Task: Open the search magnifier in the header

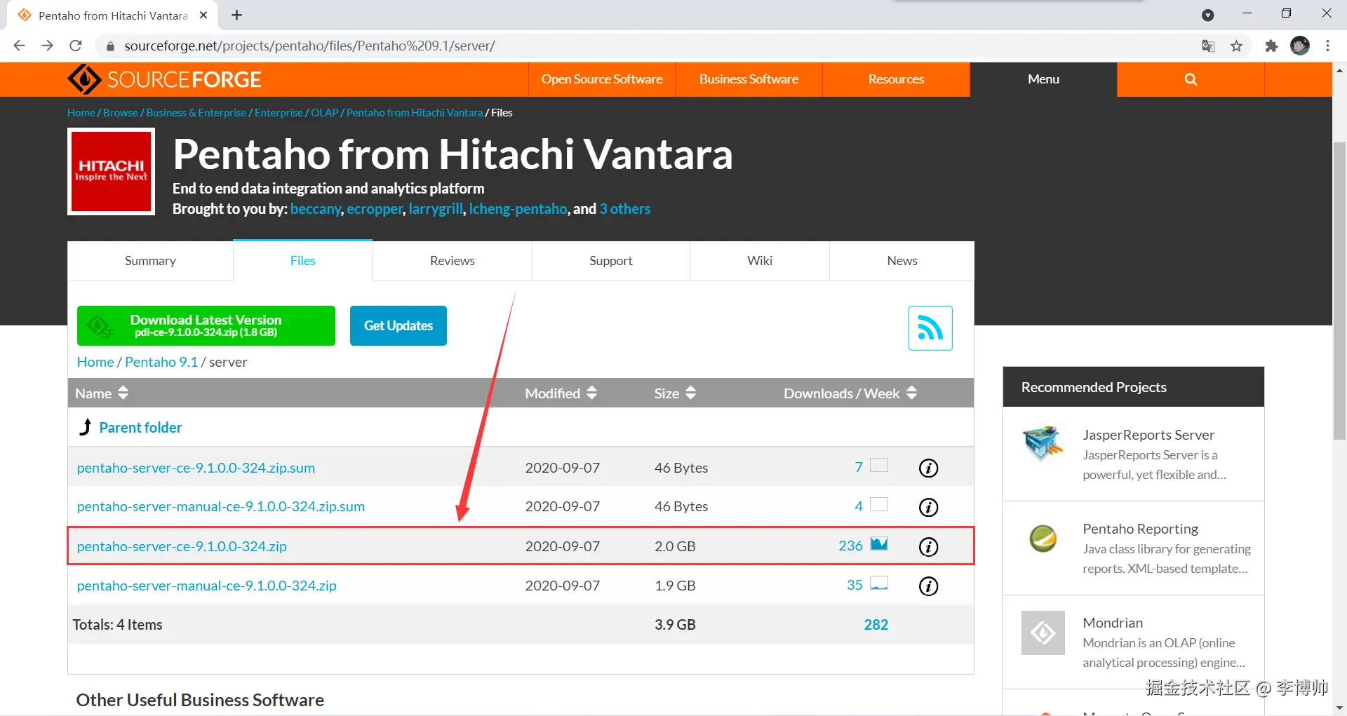Action: pyautogui.click(x=1191, y=79)
